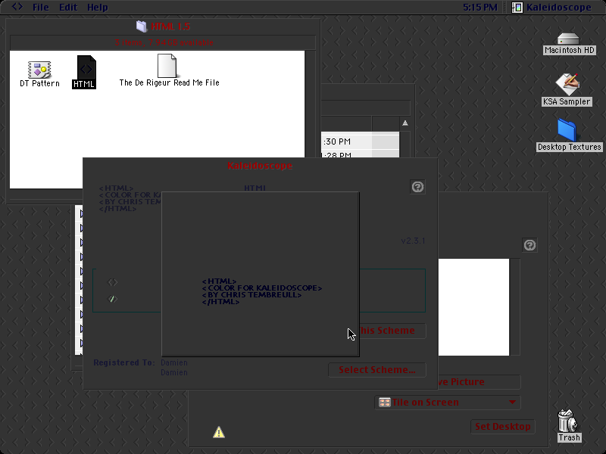Click the 5:15 PM menu bar clock
The image size is (606, 454).
point(480,7)
